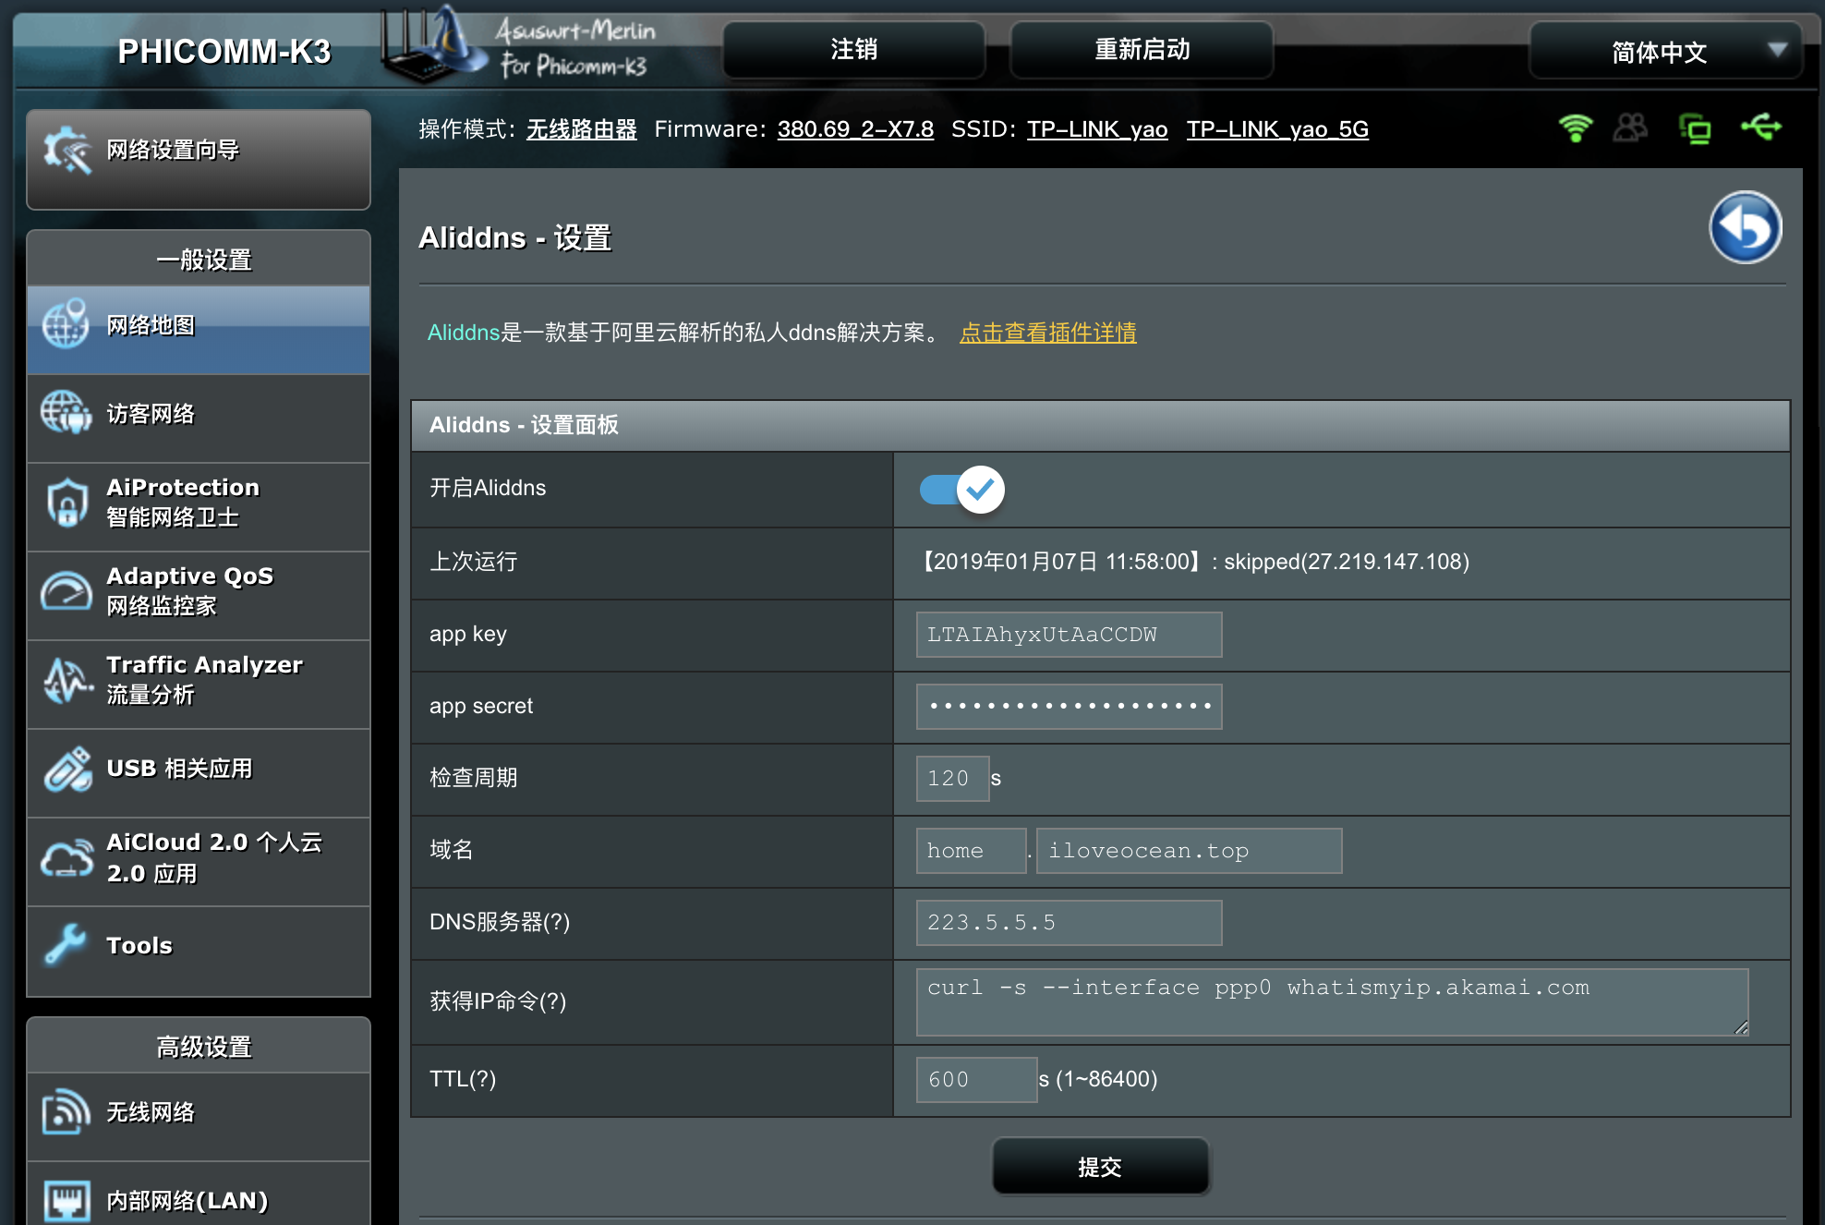Click the 上次运行 skipped status text
The image size is (1825, 1225).
(x=1194, y=562)
